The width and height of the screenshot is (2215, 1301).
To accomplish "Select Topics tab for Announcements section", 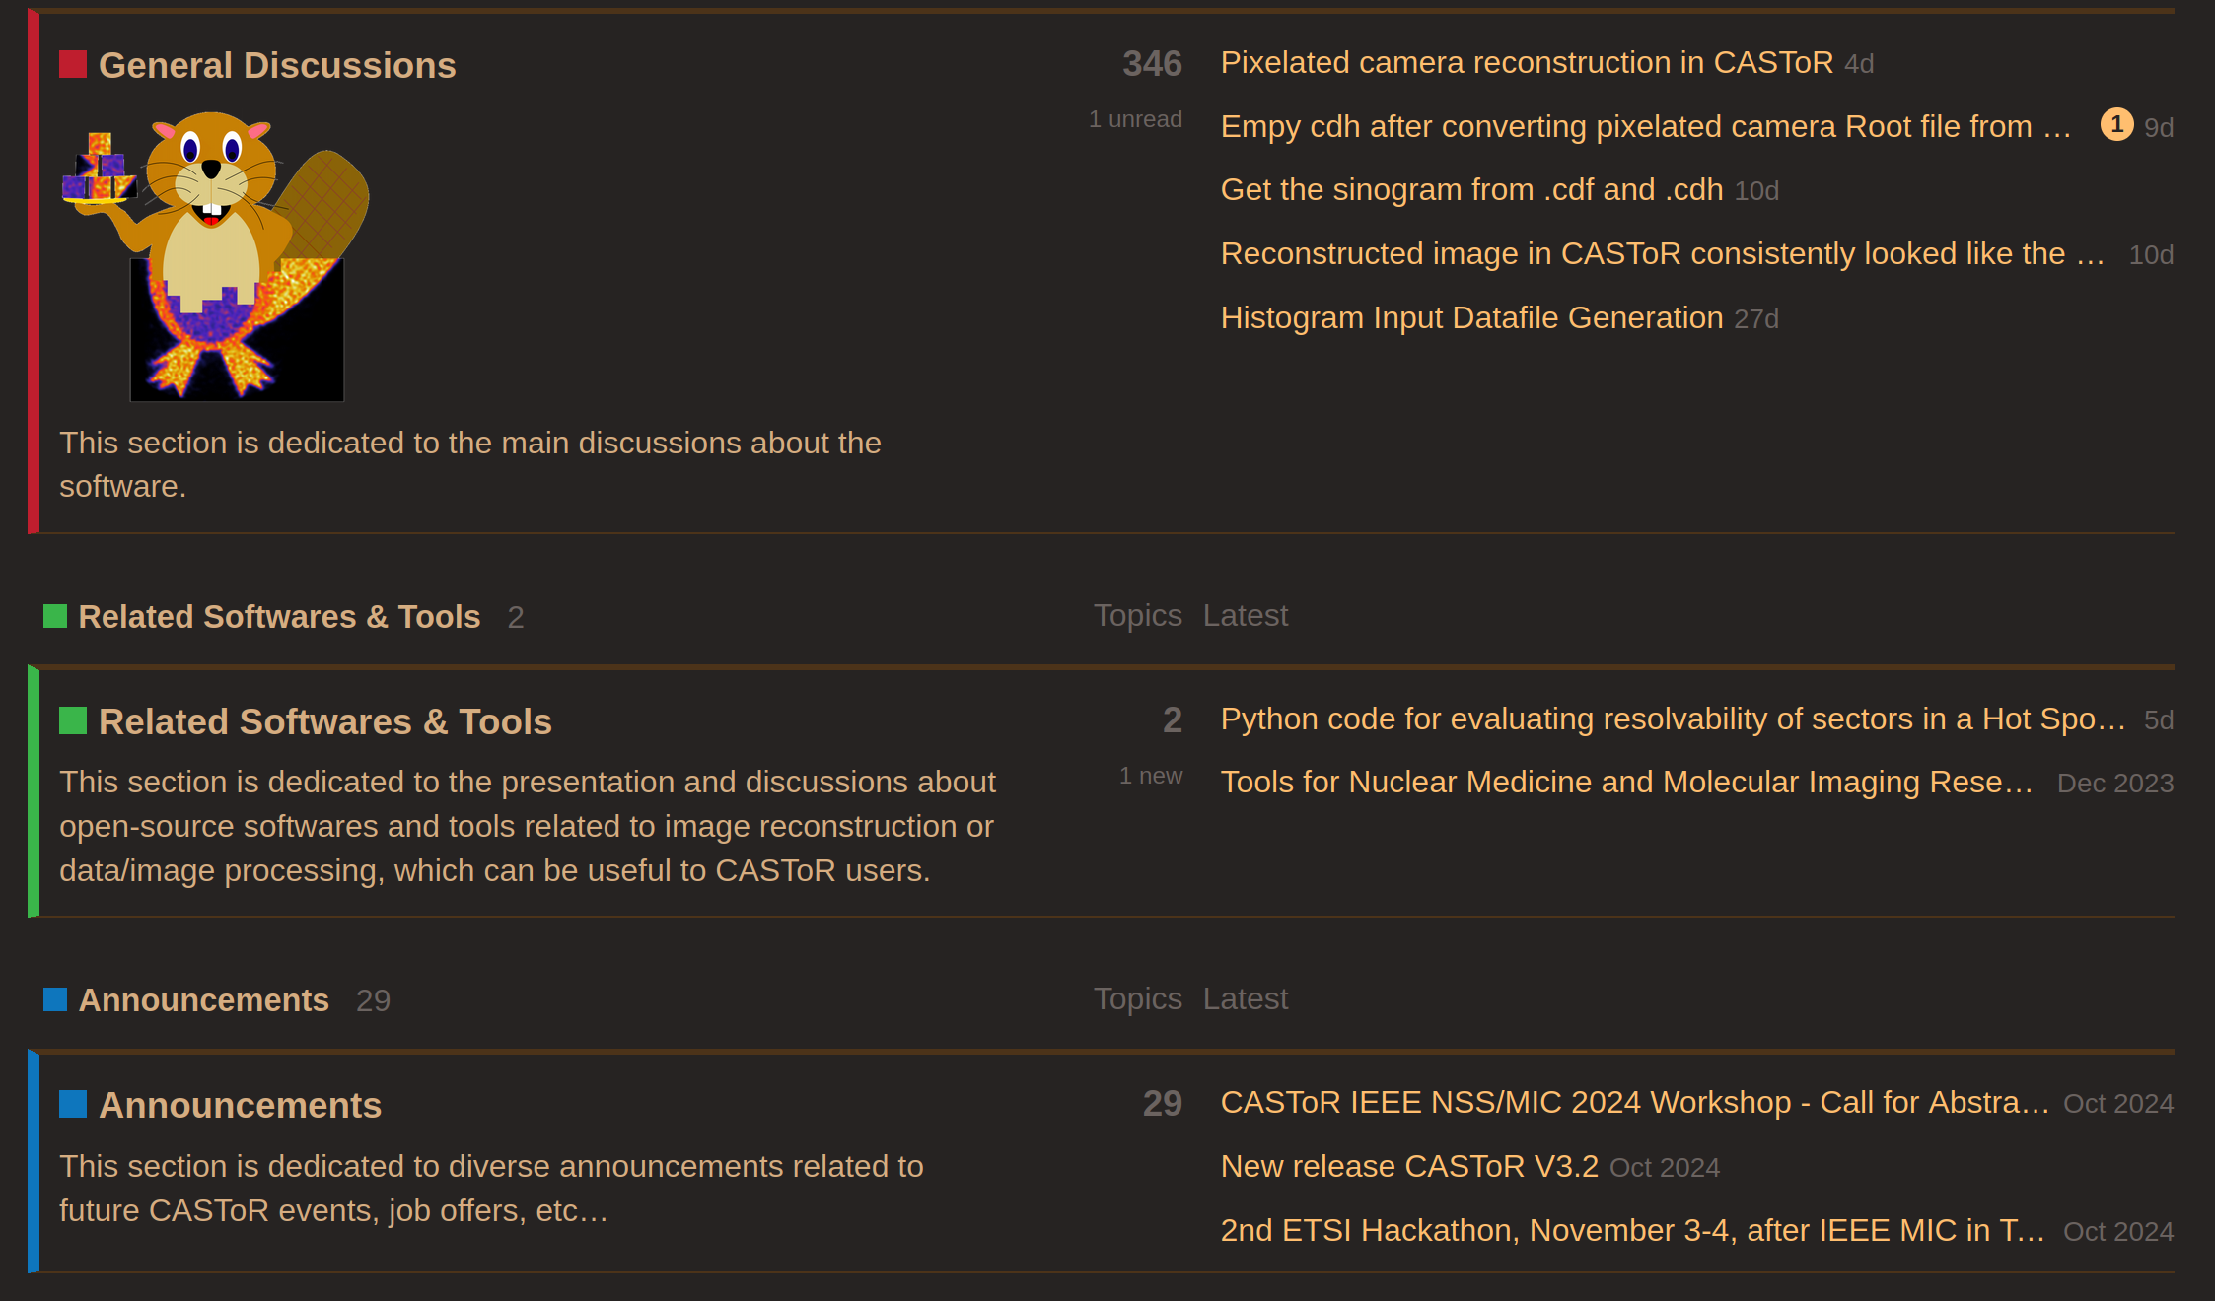I will click(x=1137, y=999).
